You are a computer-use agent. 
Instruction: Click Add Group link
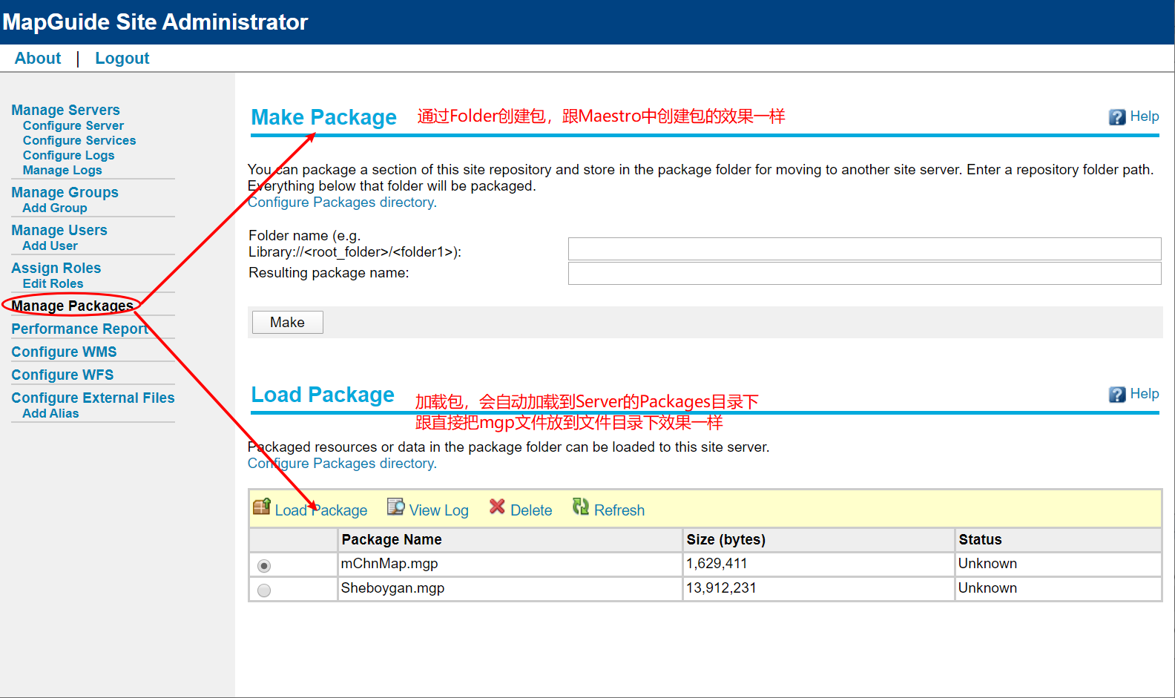[55, 208]
